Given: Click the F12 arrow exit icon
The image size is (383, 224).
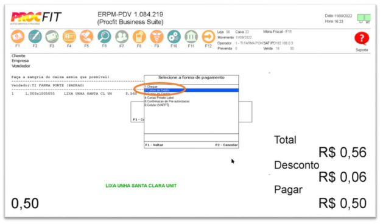Looking at the screenshot, I should [x=208, y=37].
